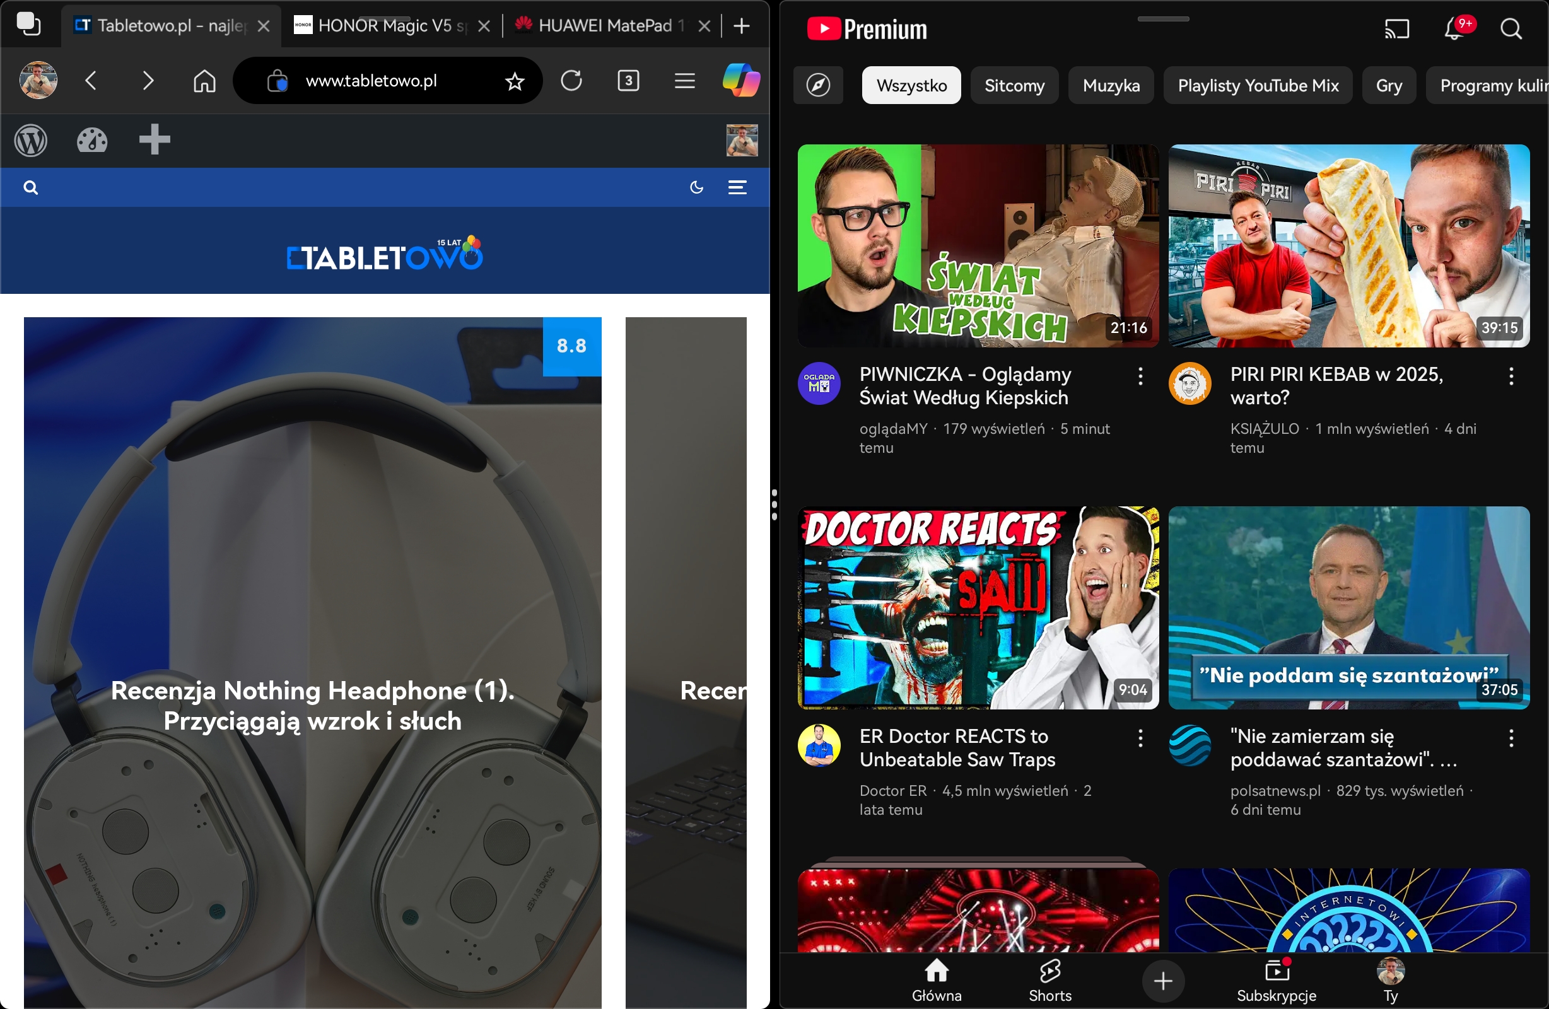The image size is (1549, 1009).
Task: Launch the Copilot assistant icon
Action: (741, 81)
